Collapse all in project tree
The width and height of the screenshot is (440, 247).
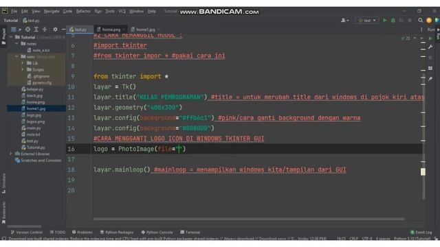click(x=45, y=29)
